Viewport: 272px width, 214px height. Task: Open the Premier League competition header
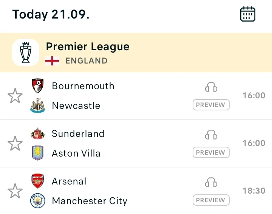click(136, 53)
